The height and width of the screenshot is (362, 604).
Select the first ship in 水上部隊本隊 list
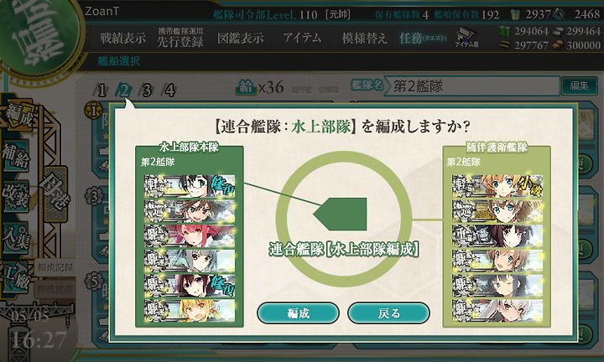[190, 186]
